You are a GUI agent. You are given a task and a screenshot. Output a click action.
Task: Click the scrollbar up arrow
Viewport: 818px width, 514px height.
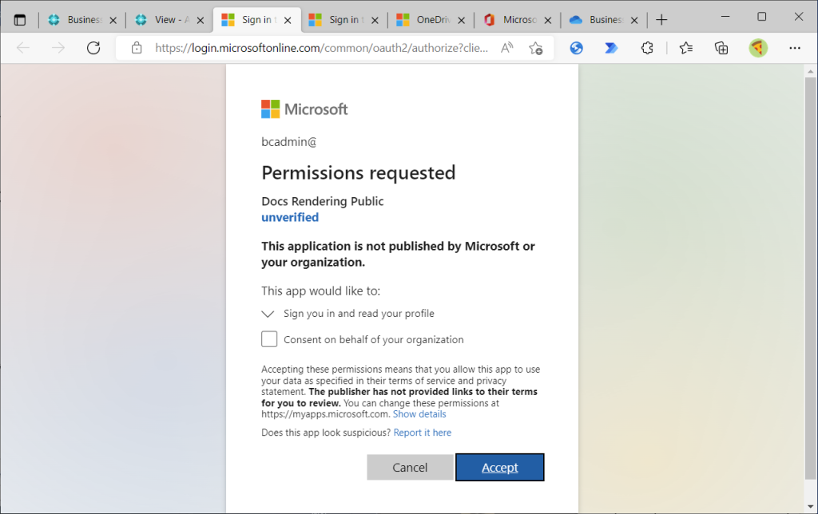pos(810,71)
